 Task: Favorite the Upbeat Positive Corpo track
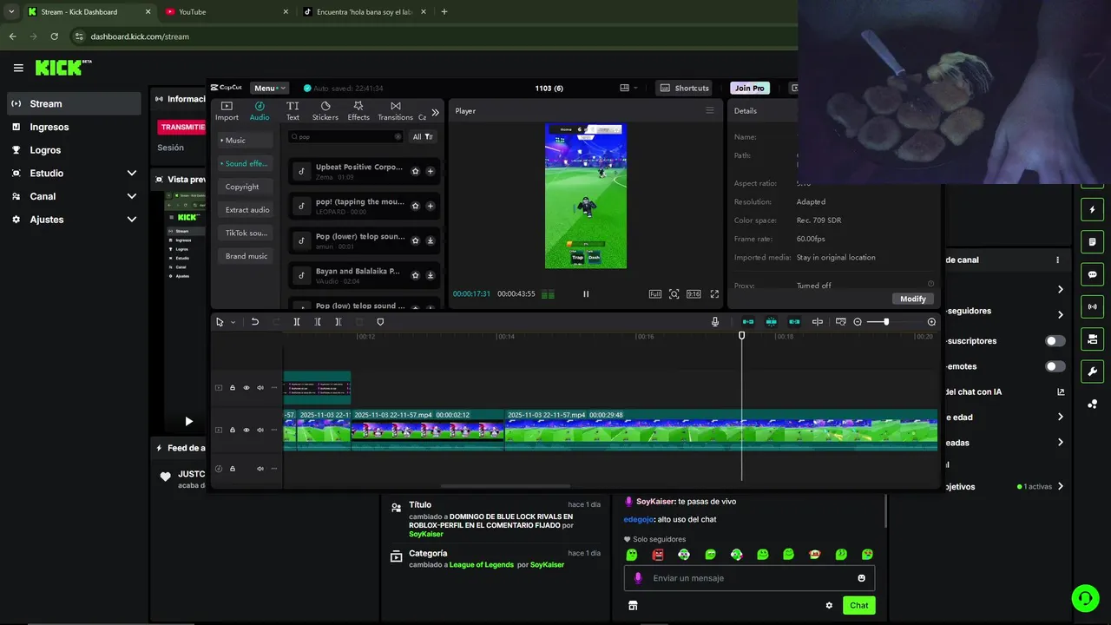pyautogui.click(x=416, y=171)
